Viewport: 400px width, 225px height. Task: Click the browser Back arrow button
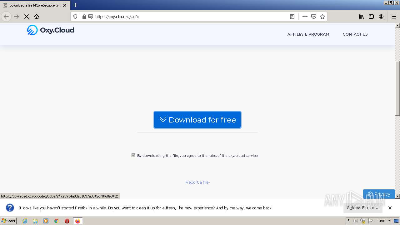6,17
